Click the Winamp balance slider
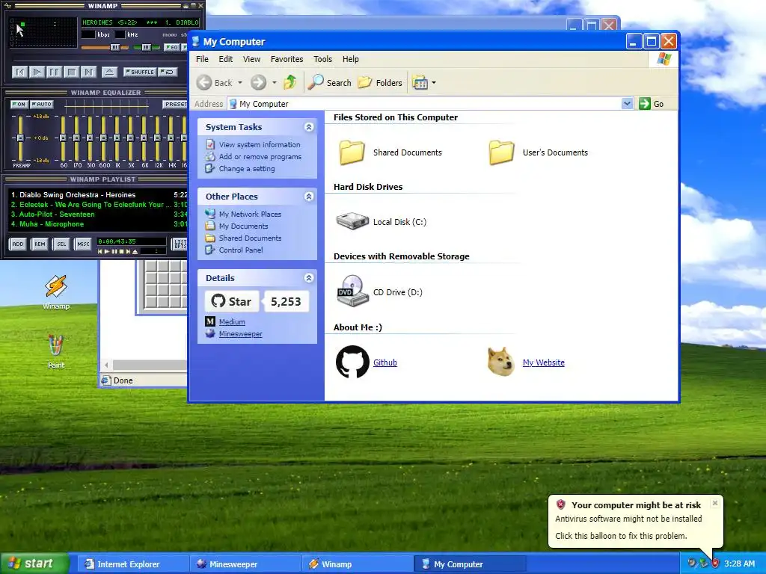Viewport: 766px width, 574px height. point(146,47)
